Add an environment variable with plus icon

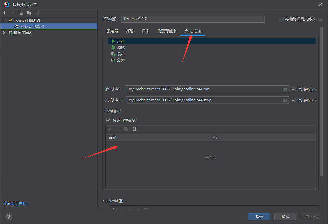click(x=110, y=129)
